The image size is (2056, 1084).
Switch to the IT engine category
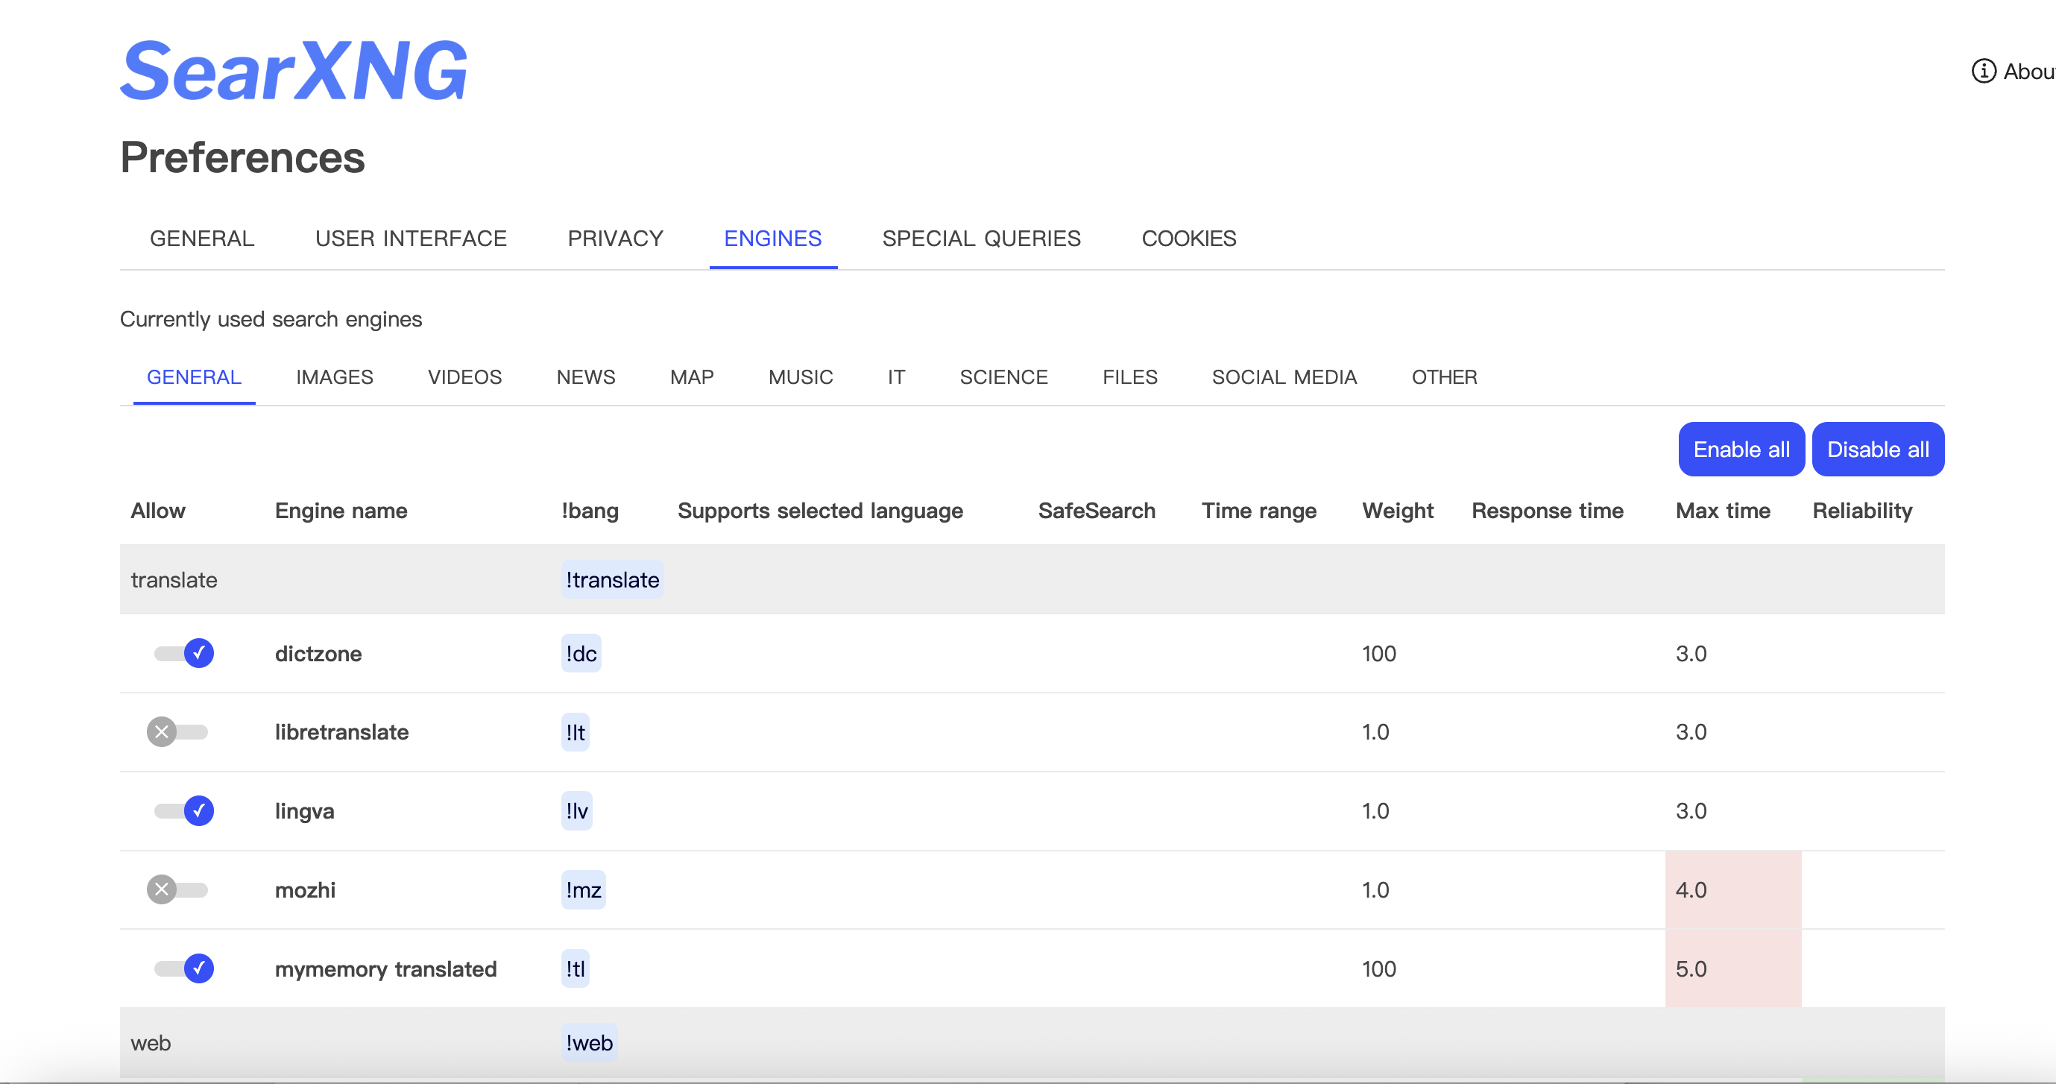[x=895, y=376]
